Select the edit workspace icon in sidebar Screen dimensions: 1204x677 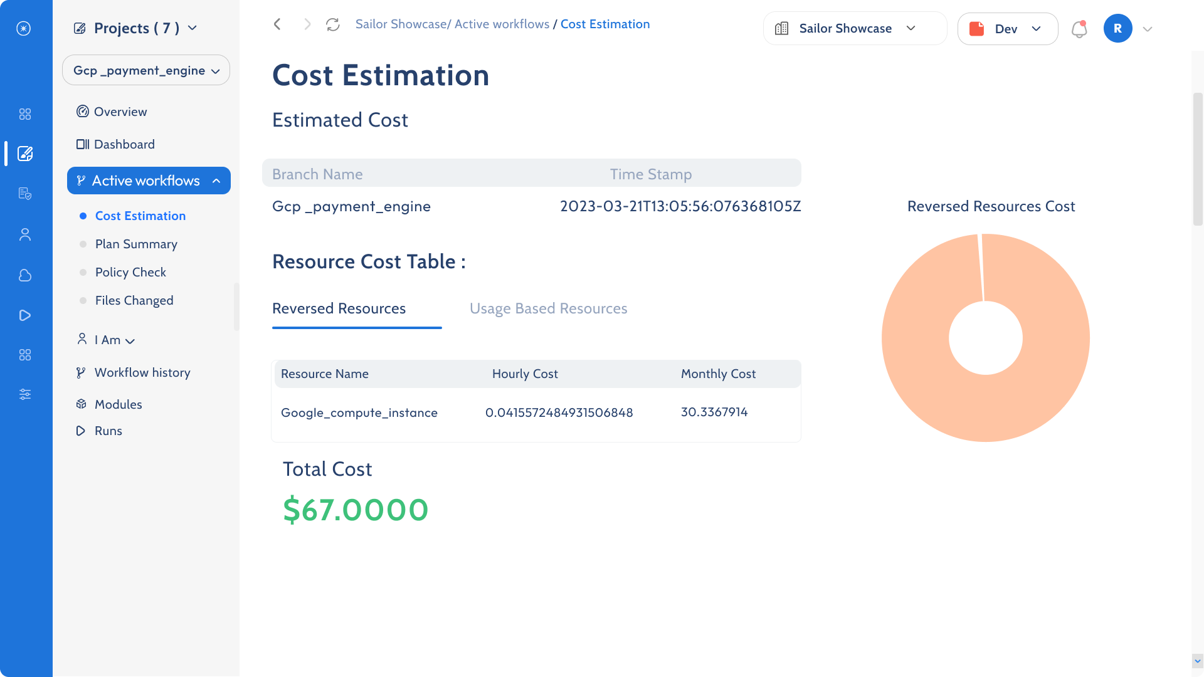[x=25, y=154]
